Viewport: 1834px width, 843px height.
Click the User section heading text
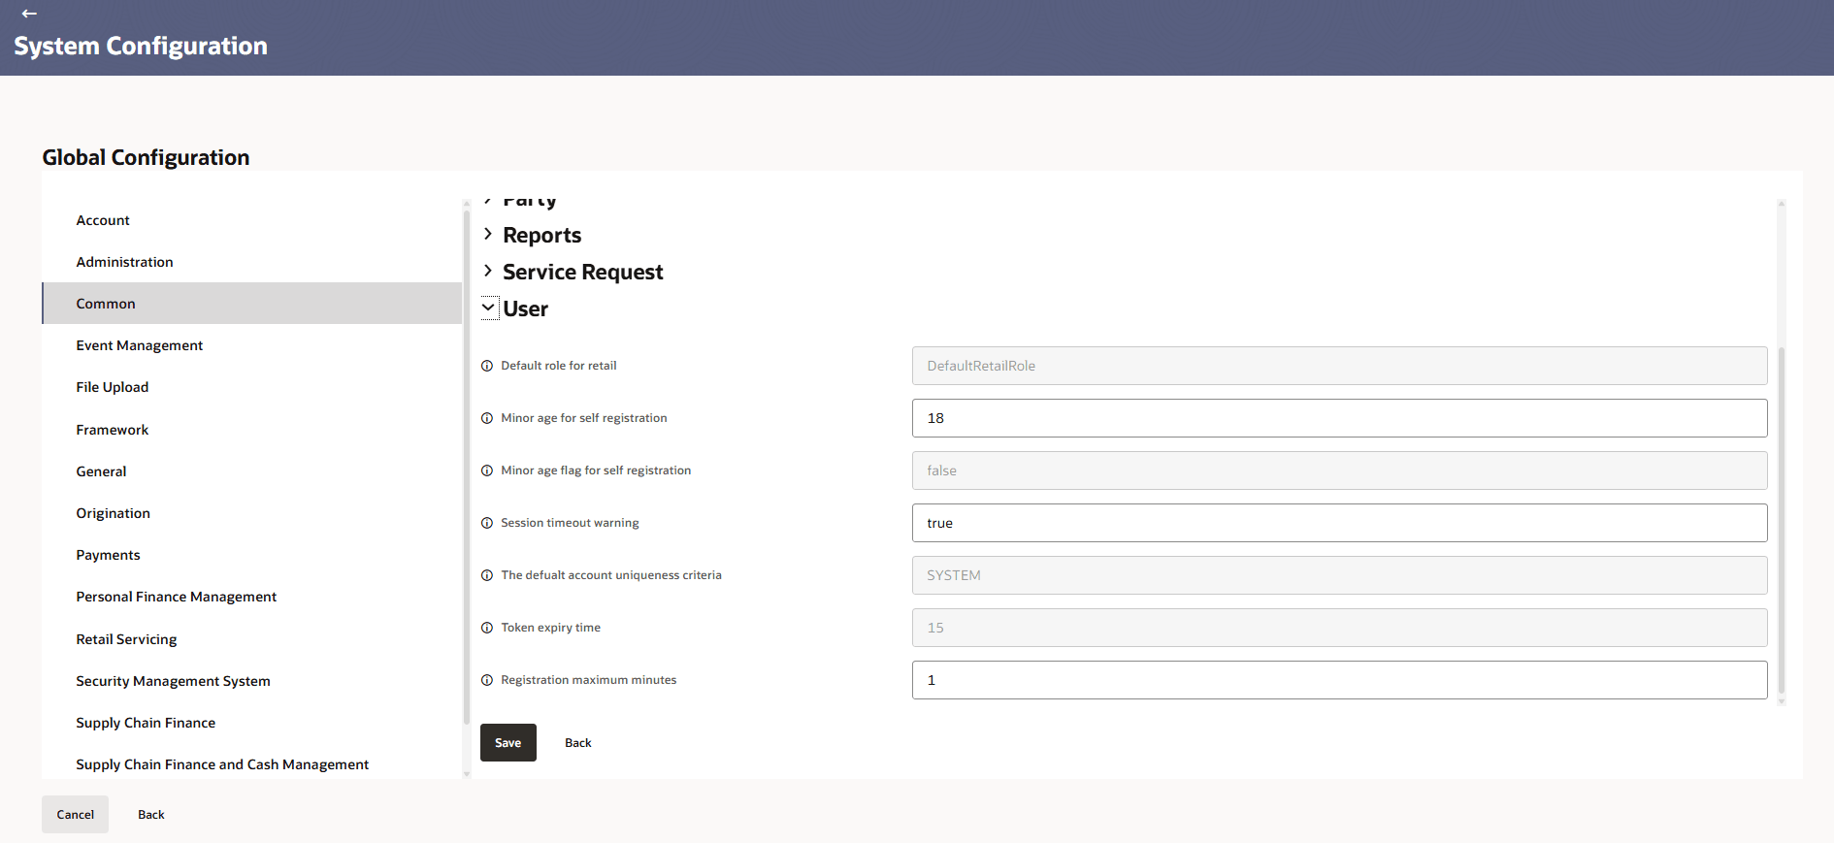526,308
